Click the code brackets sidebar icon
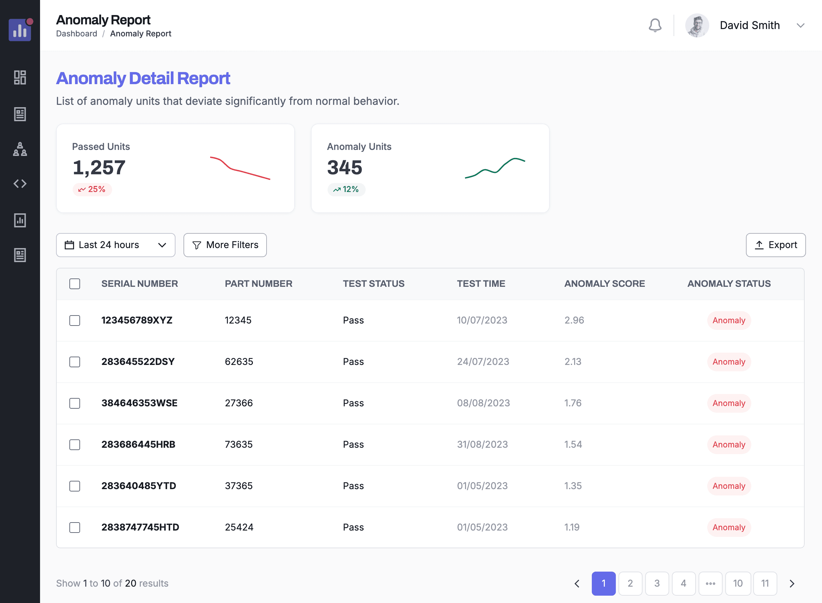 20,184
